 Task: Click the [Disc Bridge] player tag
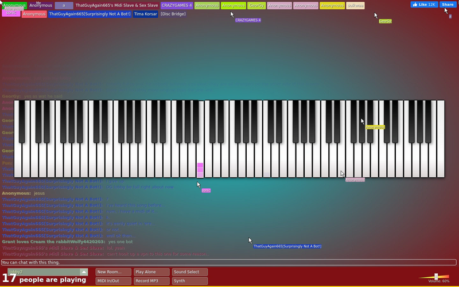coord(173,14)
